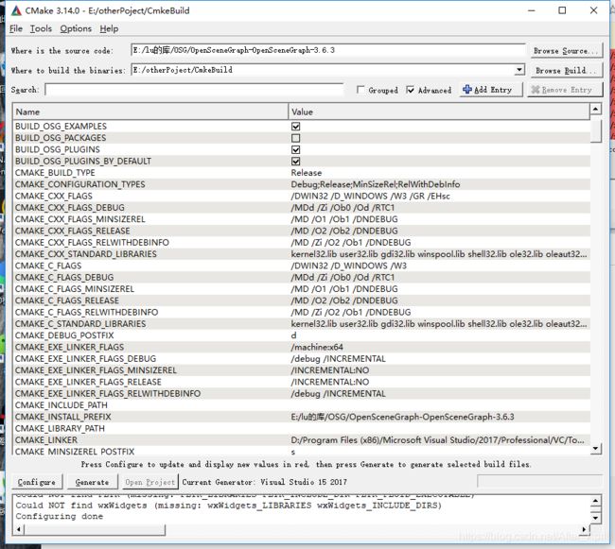
Task: Open the File menu
Action: coord(16,28)
